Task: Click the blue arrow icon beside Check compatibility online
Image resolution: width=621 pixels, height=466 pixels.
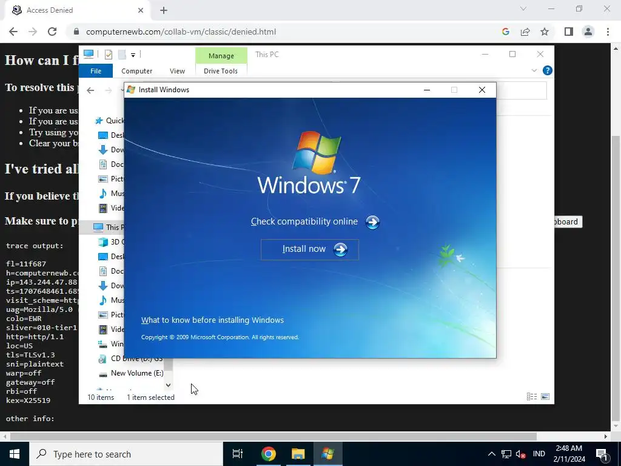Action: (x=372, y=222)
